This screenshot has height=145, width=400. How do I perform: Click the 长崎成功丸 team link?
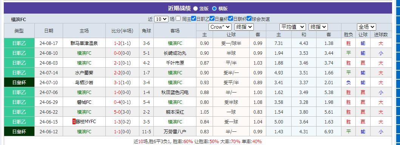175,53
